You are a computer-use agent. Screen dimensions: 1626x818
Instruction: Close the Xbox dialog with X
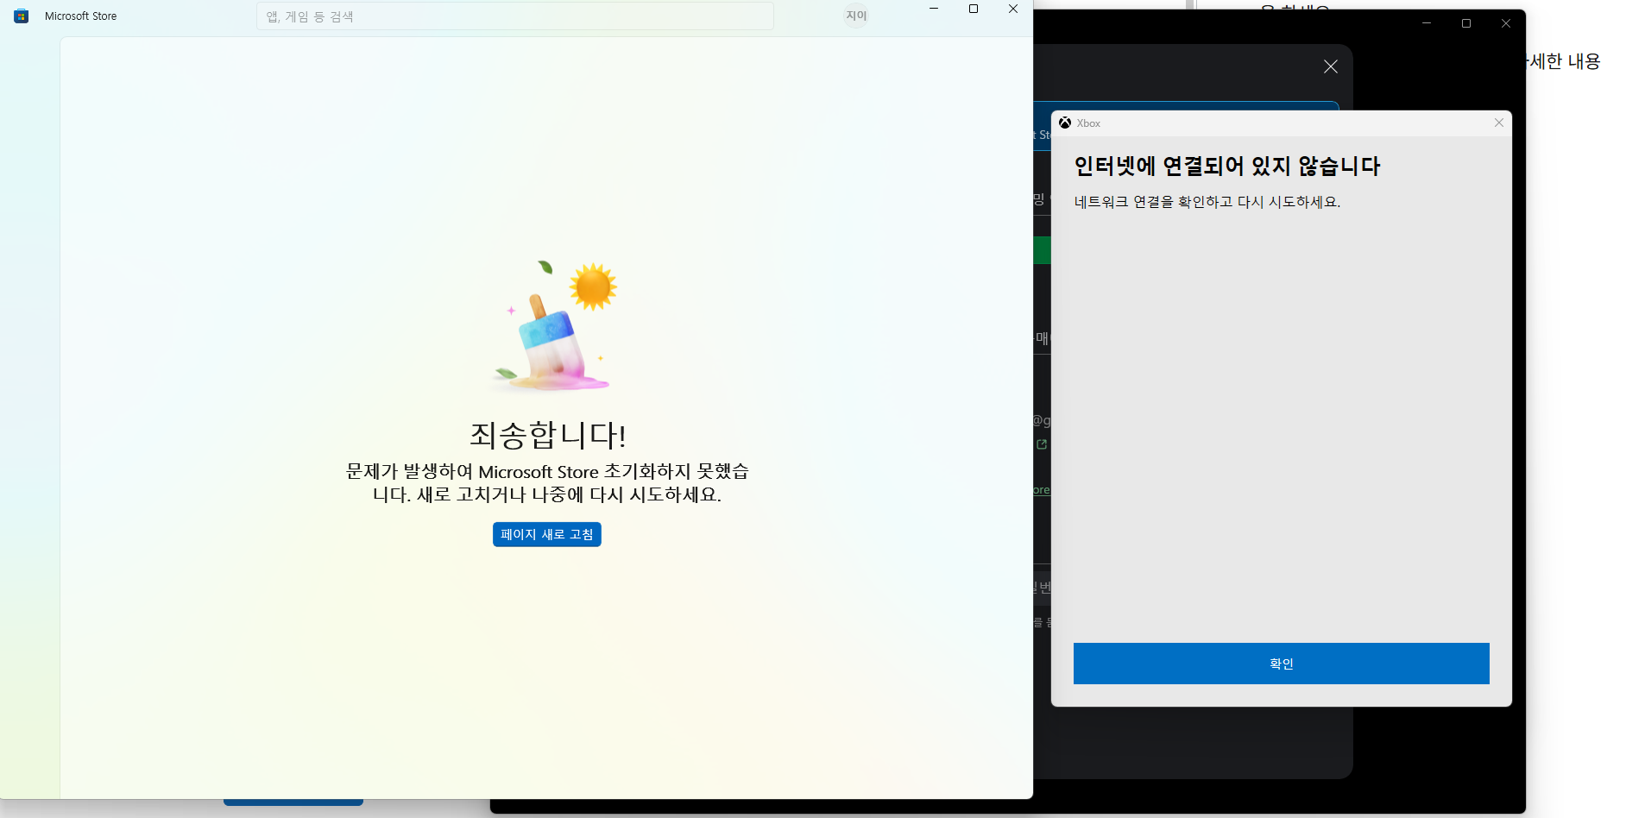point(1499,123)
